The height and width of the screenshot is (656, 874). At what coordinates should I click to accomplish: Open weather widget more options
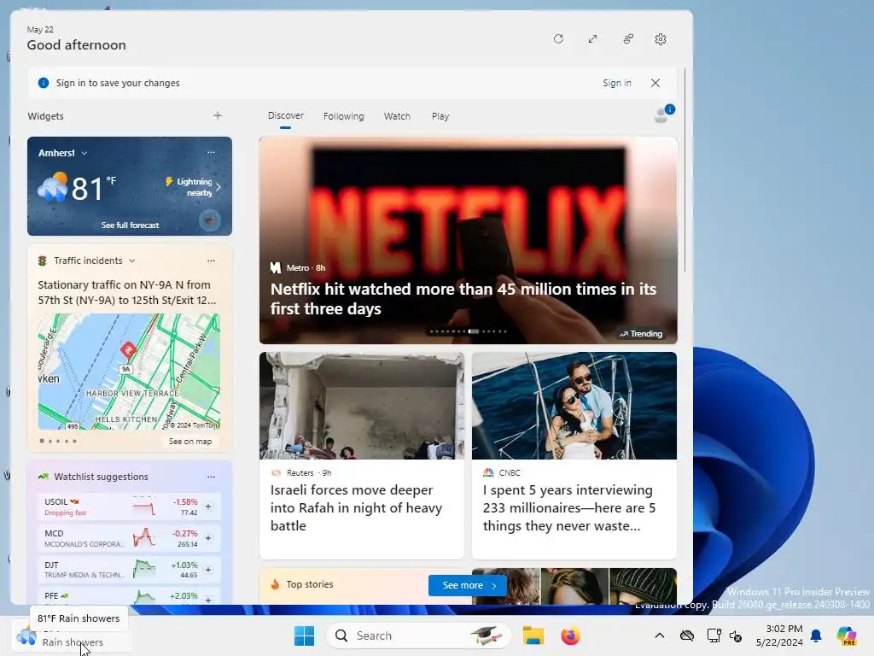point(211,152)
